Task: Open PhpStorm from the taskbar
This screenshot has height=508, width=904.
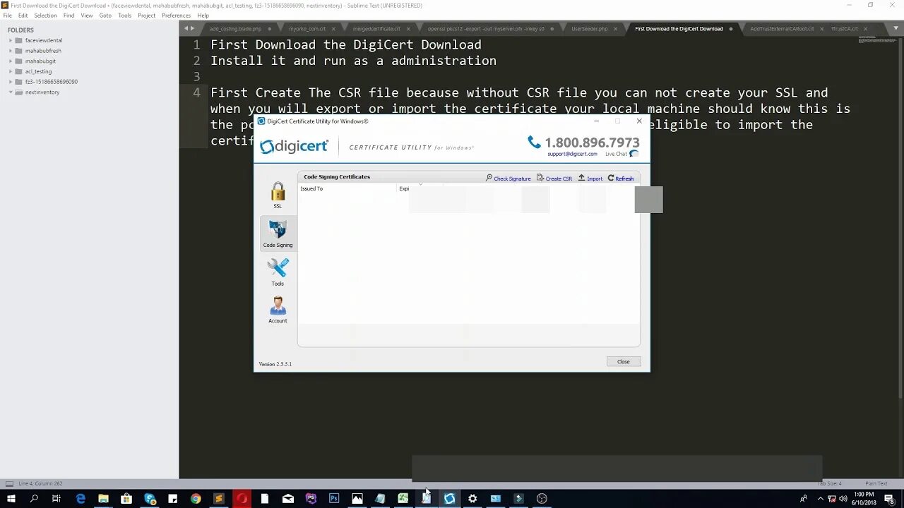Action: point(311,498)
